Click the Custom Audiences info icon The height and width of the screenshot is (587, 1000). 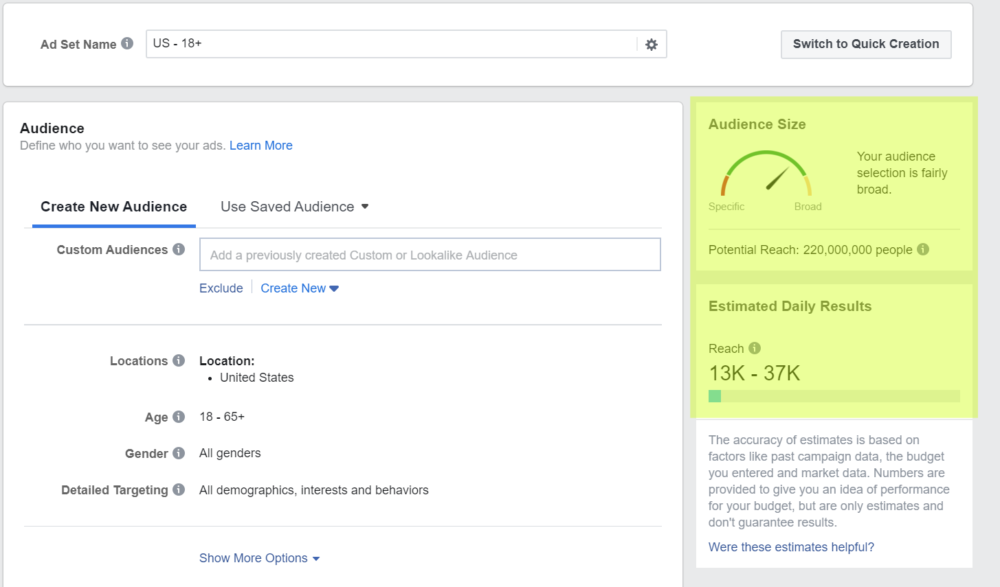point(179,249)
